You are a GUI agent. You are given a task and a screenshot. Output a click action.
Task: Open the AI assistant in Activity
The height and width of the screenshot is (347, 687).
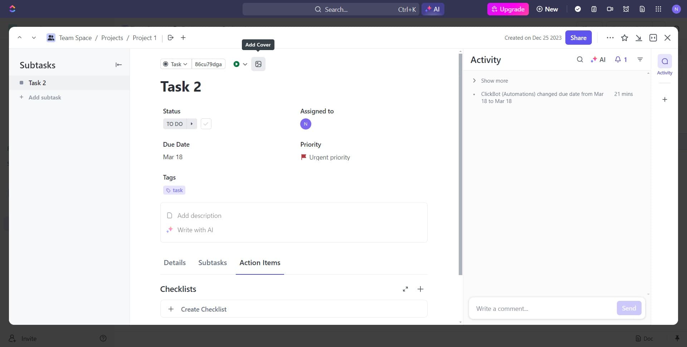598,59
